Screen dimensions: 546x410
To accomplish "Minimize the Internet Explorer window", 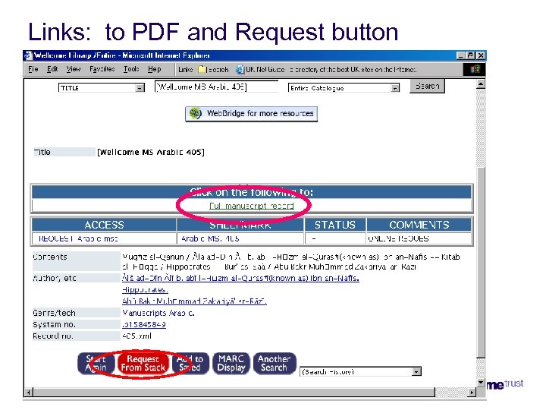I will pyautogui.click(x=461, y=55).
